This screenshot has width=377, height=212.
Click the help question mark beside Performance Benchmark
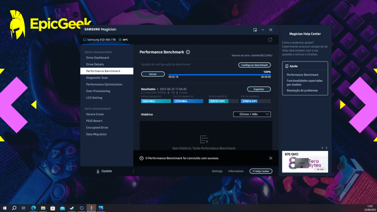tap(188, 52)
